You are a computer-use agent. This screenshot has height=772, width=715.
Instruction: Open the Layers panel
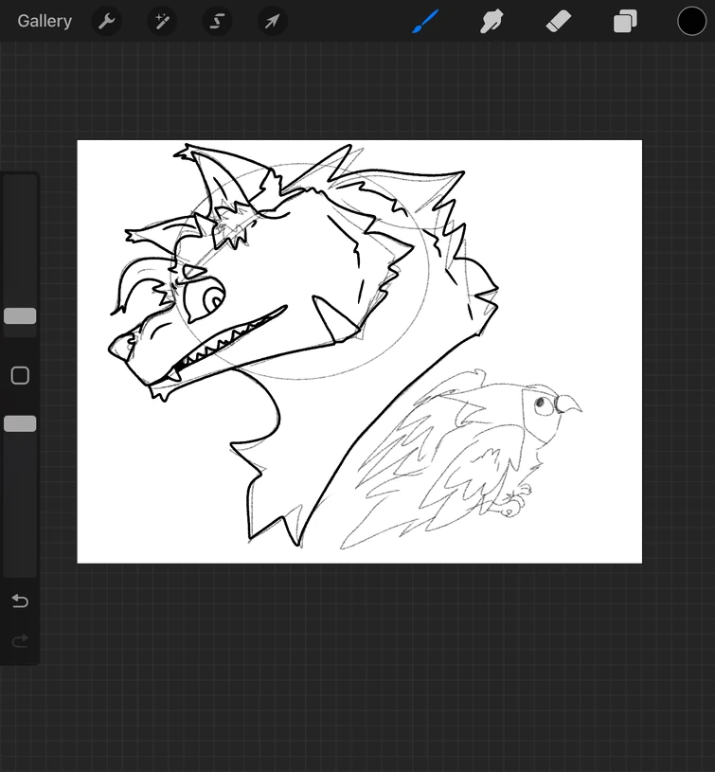coord(625,22)
